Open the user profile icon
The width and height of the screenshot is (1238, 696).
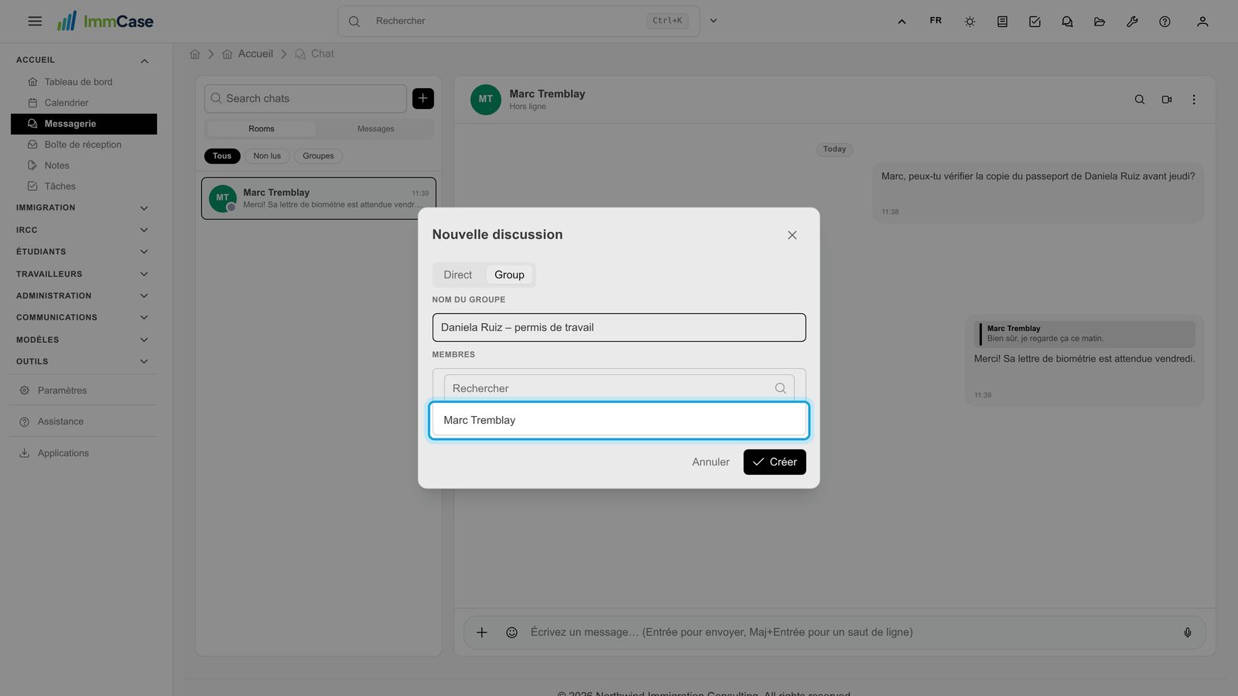tap(1202, 22)
